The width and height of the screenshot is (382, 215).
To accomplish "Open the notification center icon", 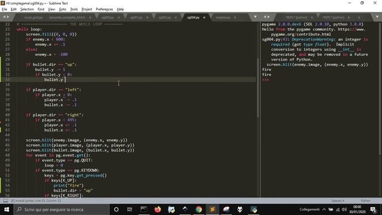I will point(374,210).
